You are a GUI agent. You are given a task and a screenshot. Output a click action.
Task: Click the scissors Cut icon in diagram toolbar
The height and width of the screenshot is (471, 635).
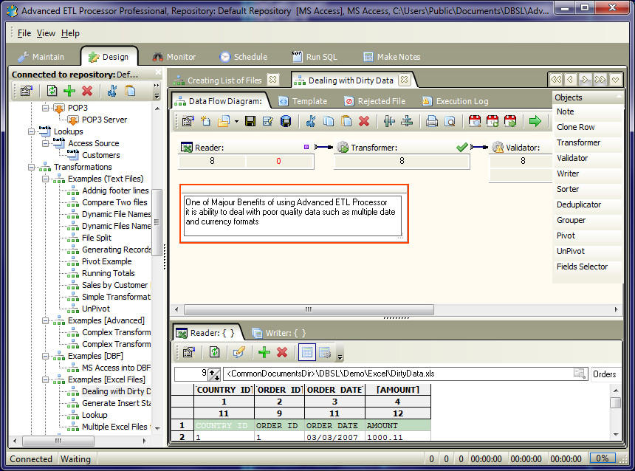(x=311, y=121)
